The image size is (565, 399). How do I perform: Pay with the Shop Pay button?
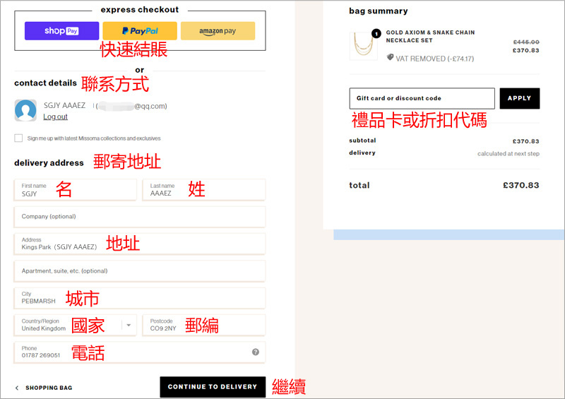(62, 31)
